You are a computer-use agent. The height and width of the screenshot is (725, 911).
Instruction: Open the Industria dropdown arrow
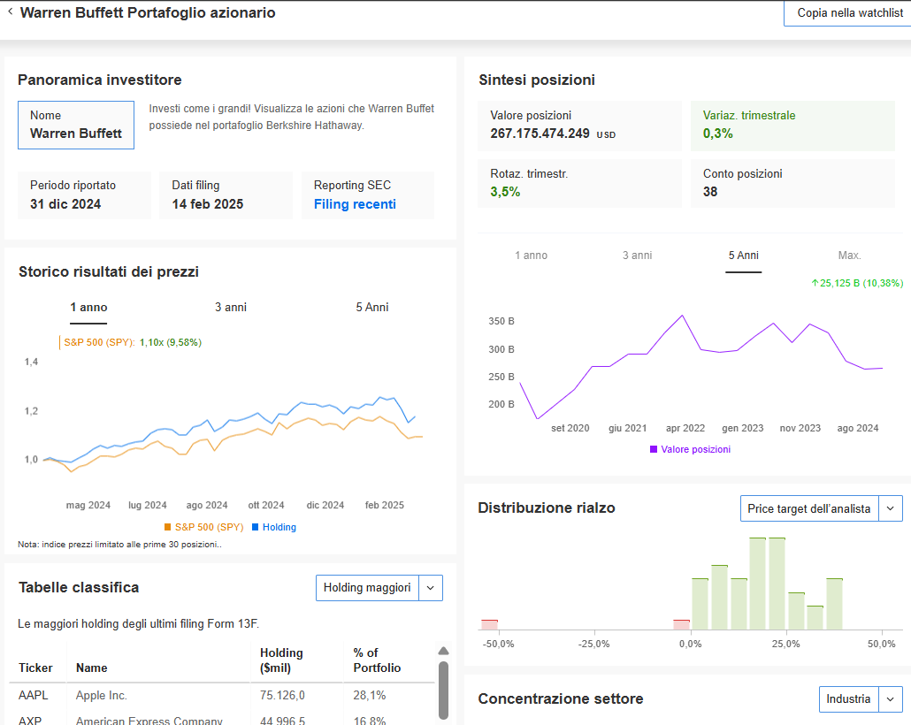(890, 698)
